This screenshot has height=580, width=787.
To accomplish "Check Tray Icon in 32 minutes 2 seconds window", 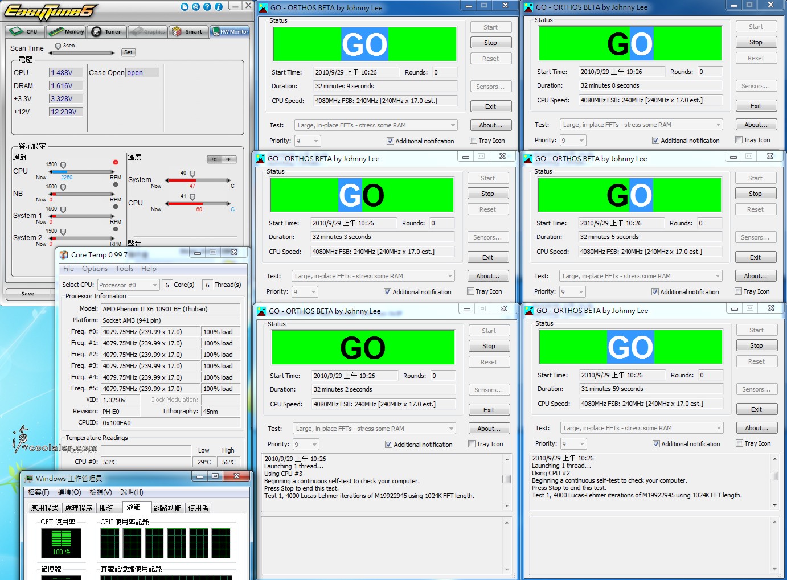I will click(472, 444).
